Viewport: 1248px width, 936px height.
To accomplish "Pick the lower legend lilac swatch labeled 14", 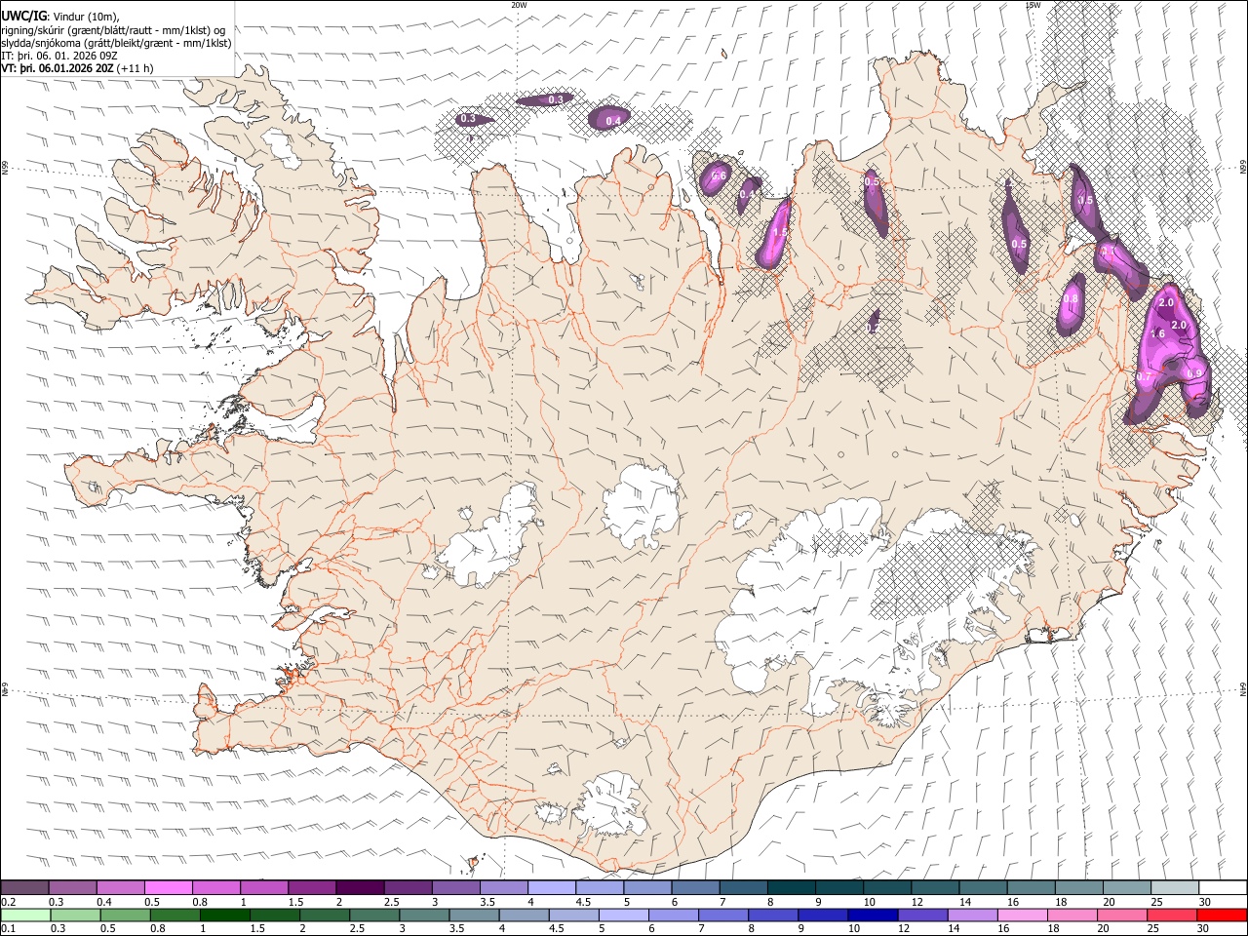I will coord(972,915).
